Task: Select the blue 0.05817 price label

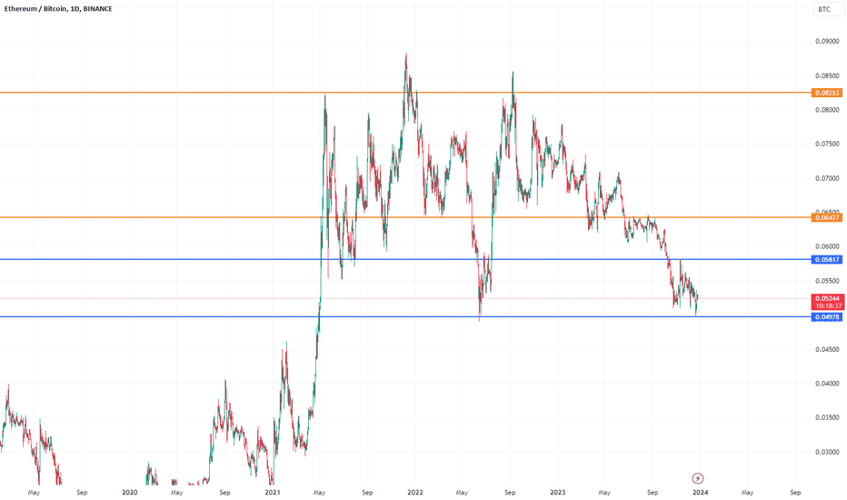Action: (826, 260)
